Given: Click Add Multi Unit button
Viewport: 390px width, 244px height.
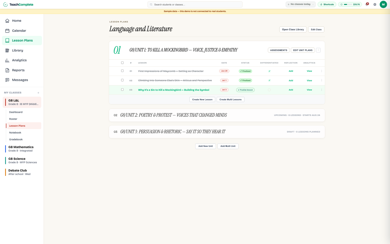Looking at the screenshot, I should 228,146.
